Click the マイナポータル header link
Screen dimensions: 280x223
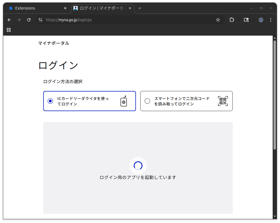pyautogui.click(x=54, y=43)
